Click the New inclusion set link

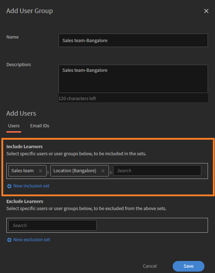pyautogui.click(x=31, y=186)
